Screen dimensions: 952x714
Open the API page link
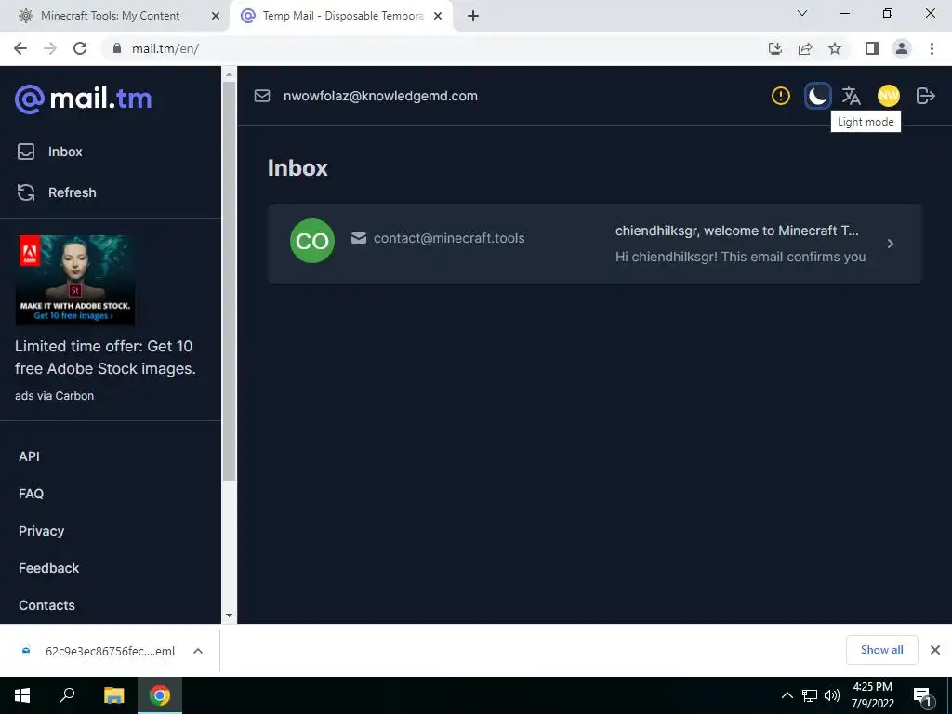(29, 456)
